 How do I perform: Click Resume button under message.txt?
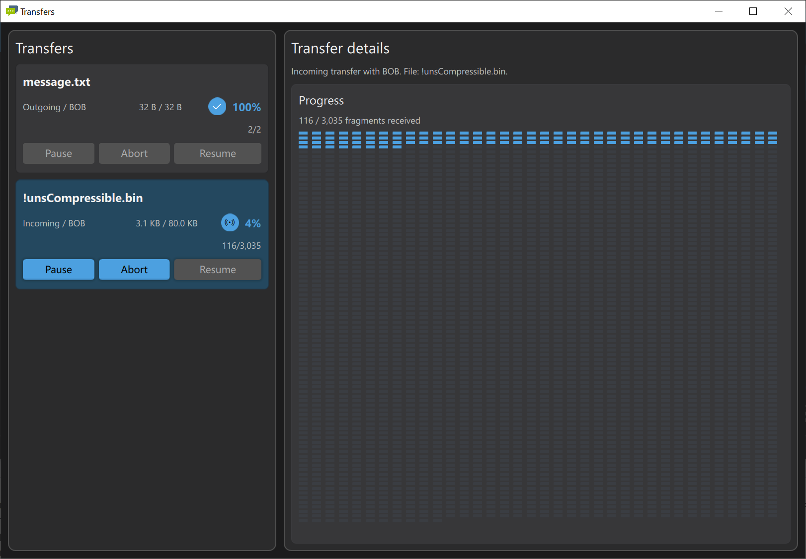218,153
